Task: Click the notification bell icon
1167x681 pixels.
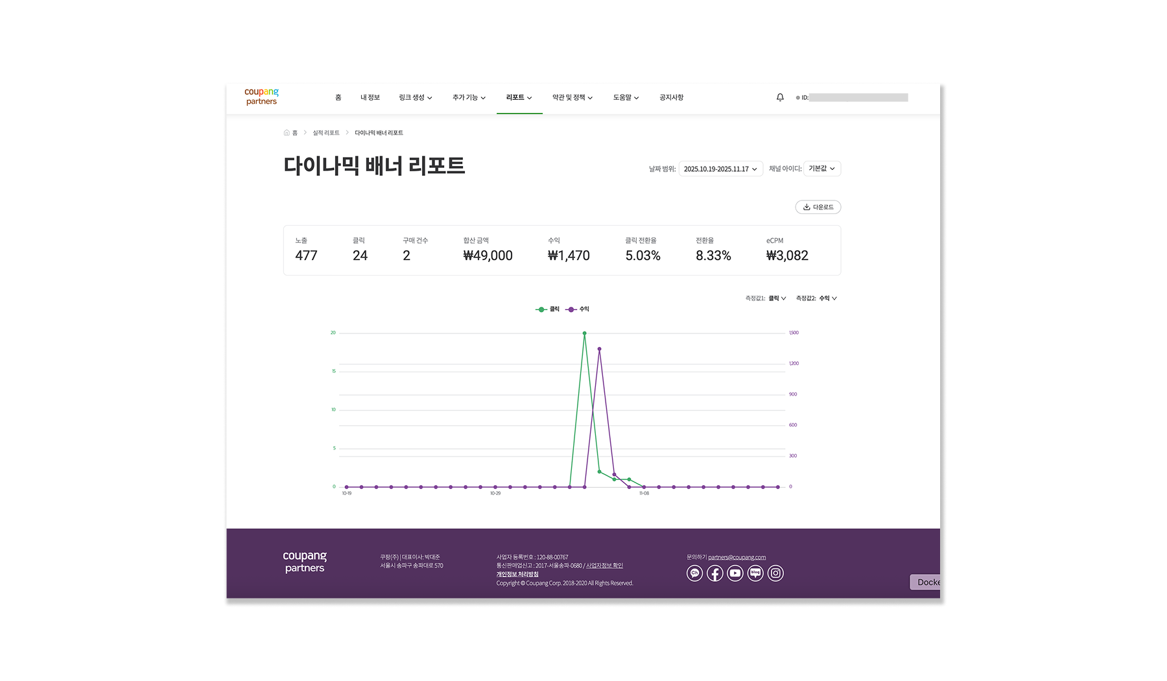Action: [x=780, y=97]
